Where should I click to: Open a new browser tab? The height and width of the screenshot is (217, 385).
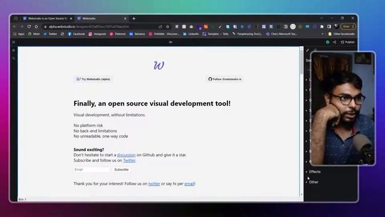(x=134, y=19)
